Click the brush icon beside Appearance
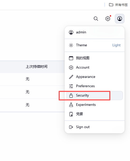This screenshot has width=130, height=161. coord(71,77)
